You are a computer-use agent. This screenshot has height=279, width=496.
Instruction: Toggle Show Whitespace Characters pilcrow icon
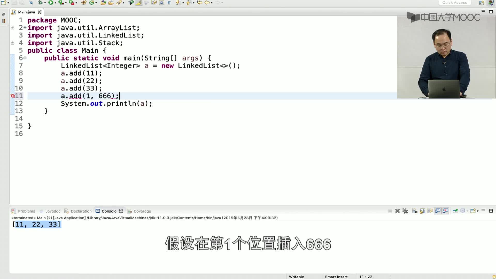pos(169,3)
